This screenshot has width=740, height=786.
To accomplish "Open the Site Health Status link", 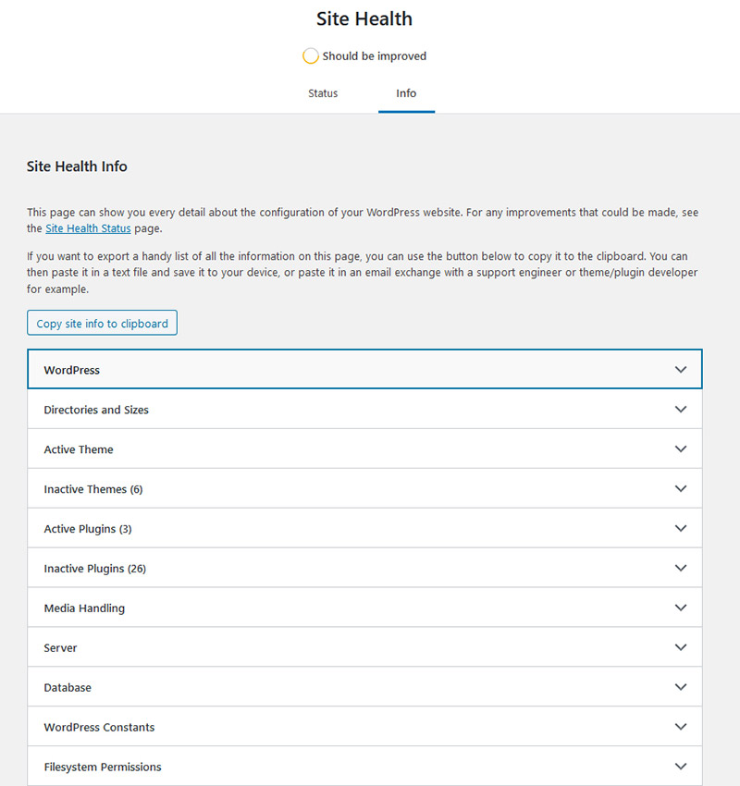I will [88, 228].
